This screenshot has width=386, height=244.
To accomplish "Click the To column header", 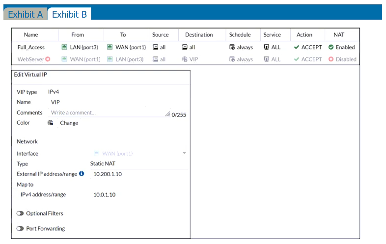I will pyautogui.click(x=123, y=35).
